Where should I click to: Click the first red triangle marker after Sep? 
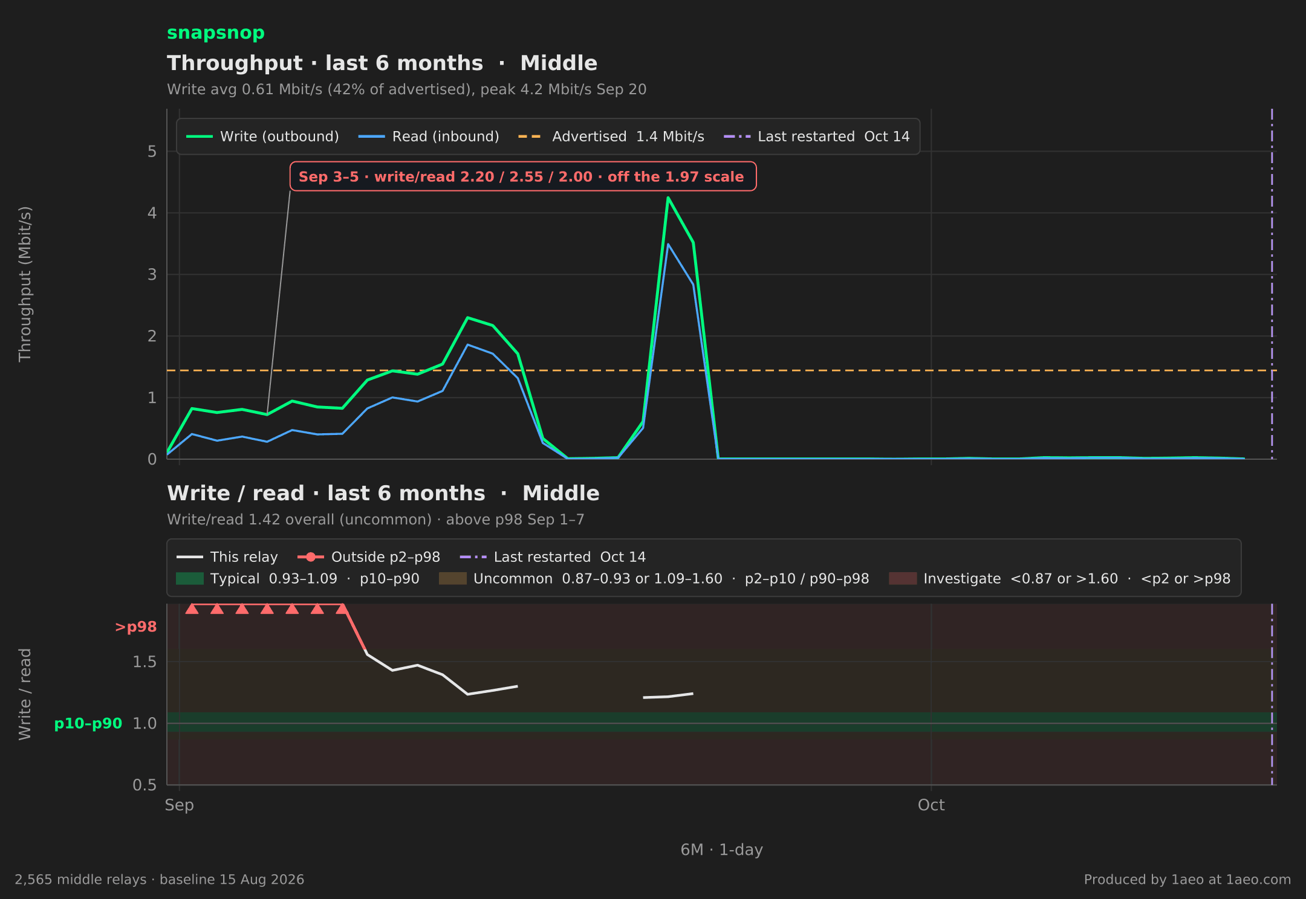tap(192, 608)
